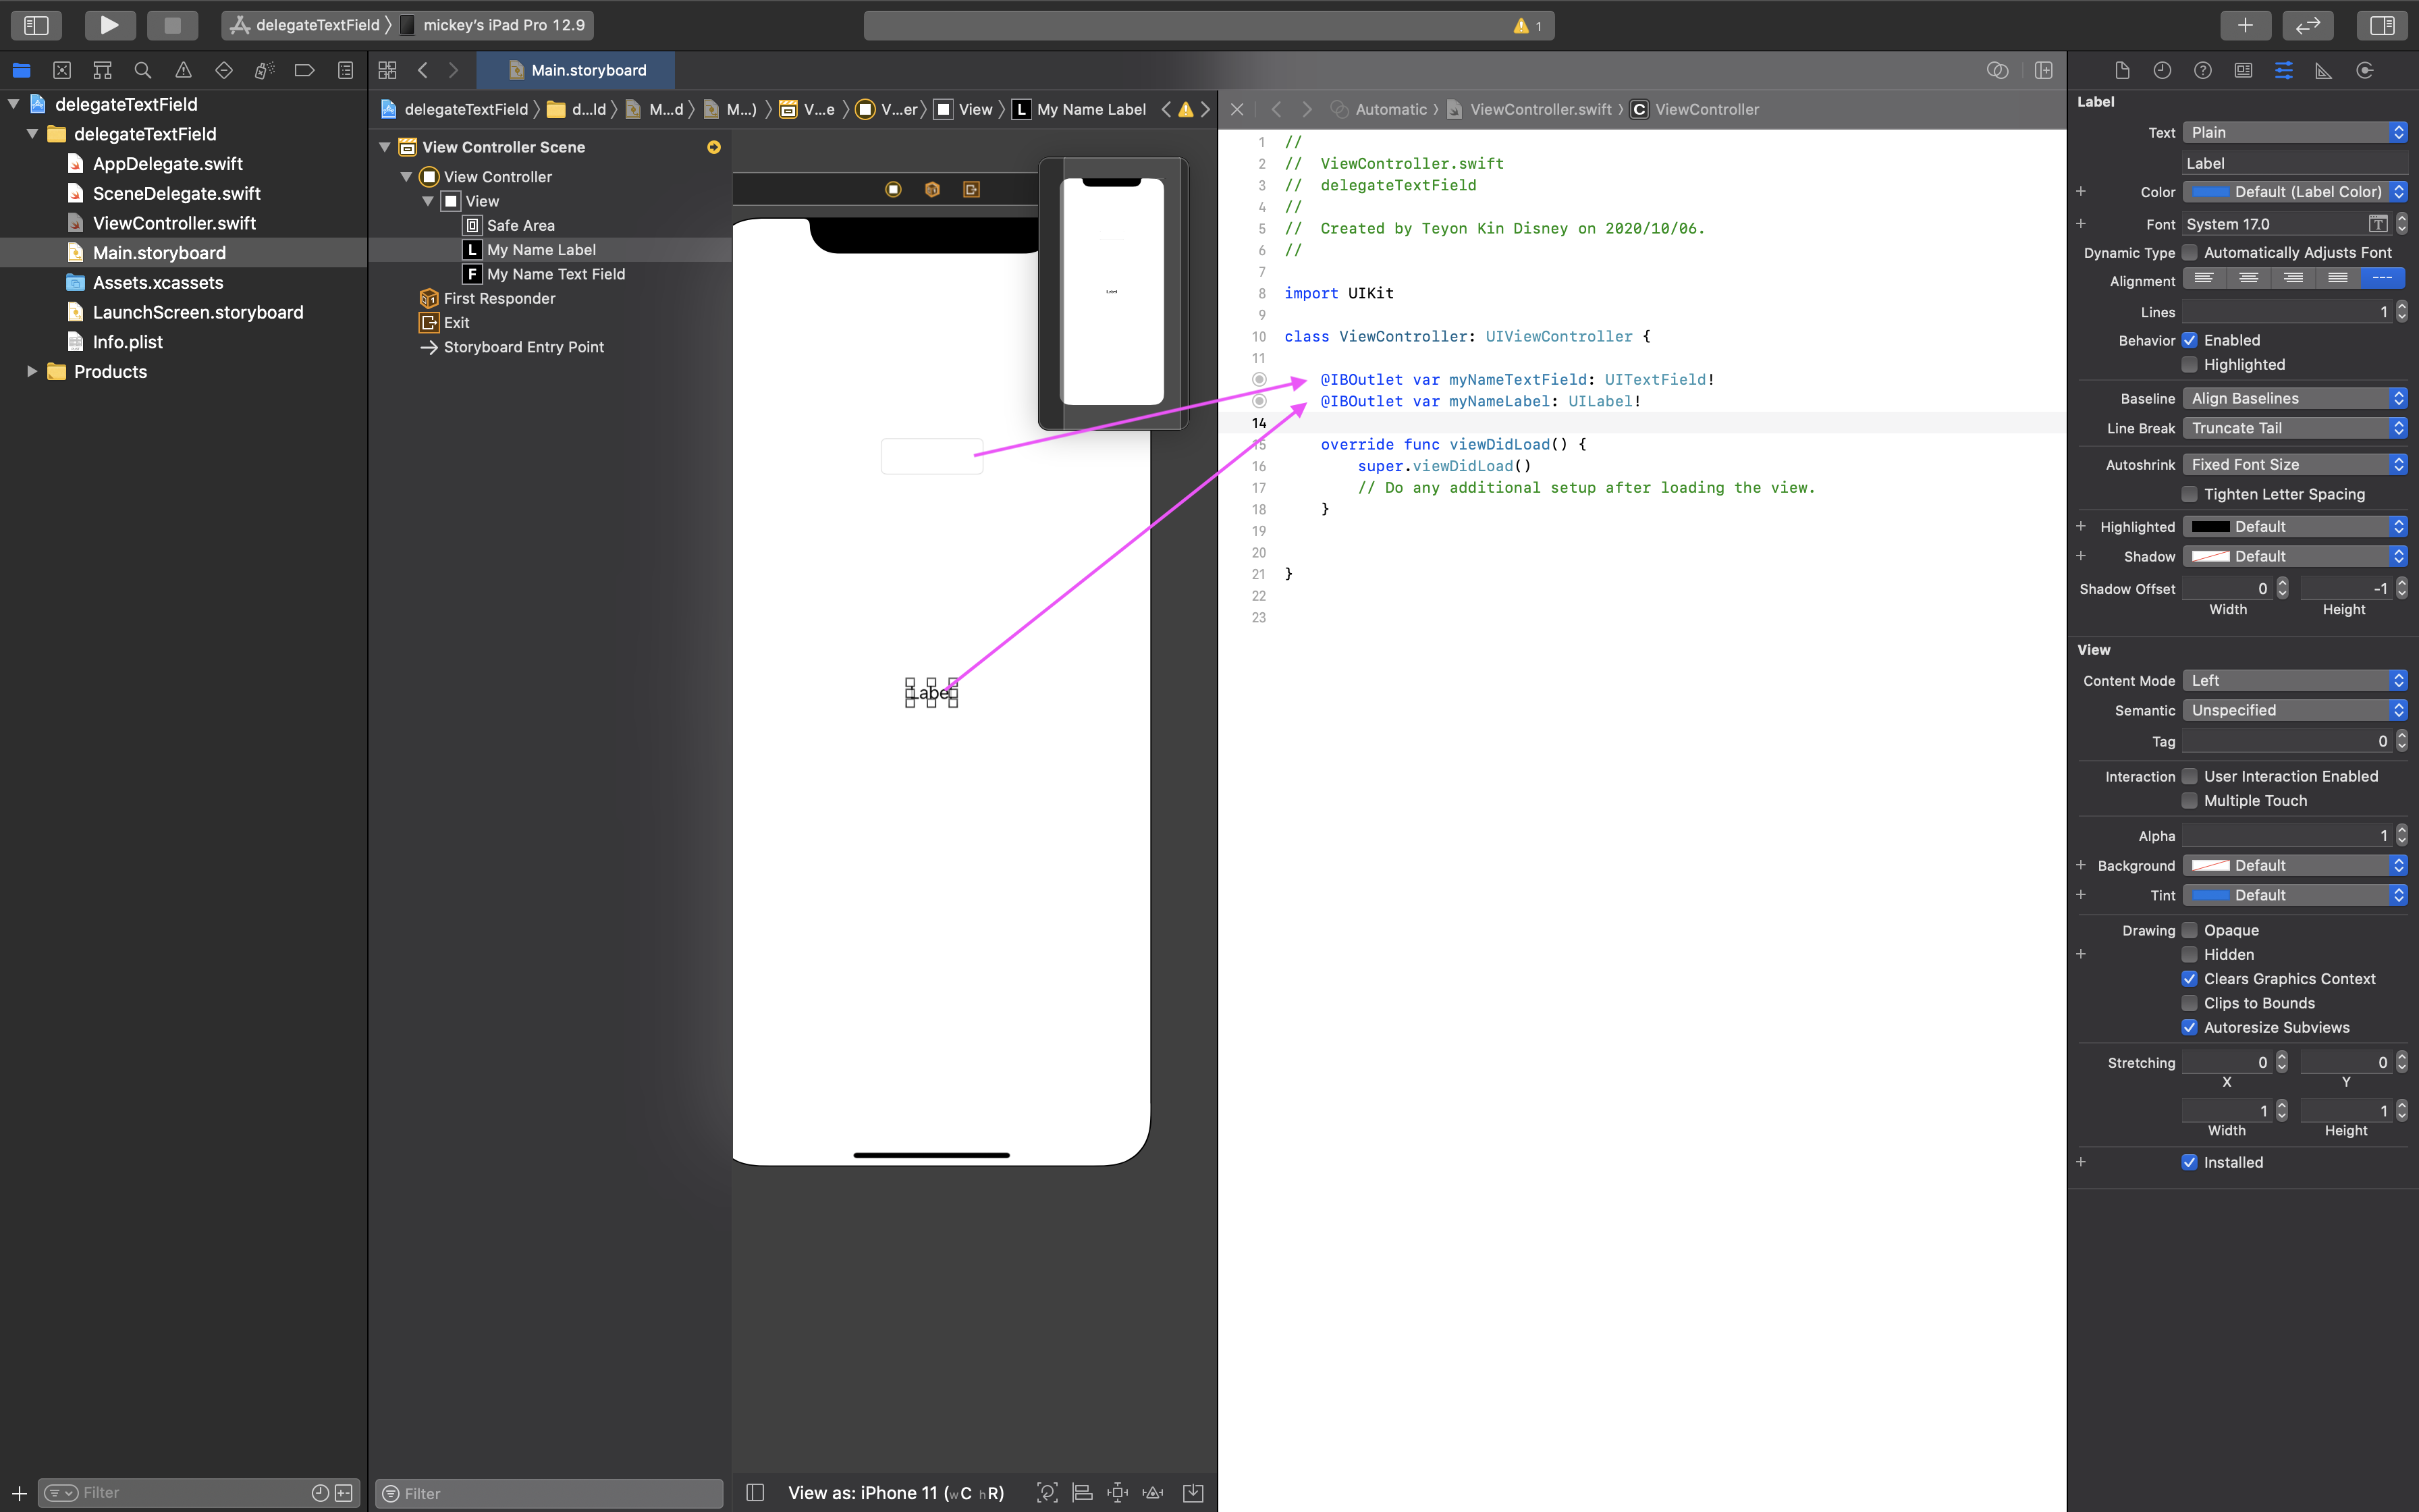Image resolution: width=2419 pixels, height=1512 pixels.
Task: Open the Breakpoint navigator
Action: coord(305,70)
